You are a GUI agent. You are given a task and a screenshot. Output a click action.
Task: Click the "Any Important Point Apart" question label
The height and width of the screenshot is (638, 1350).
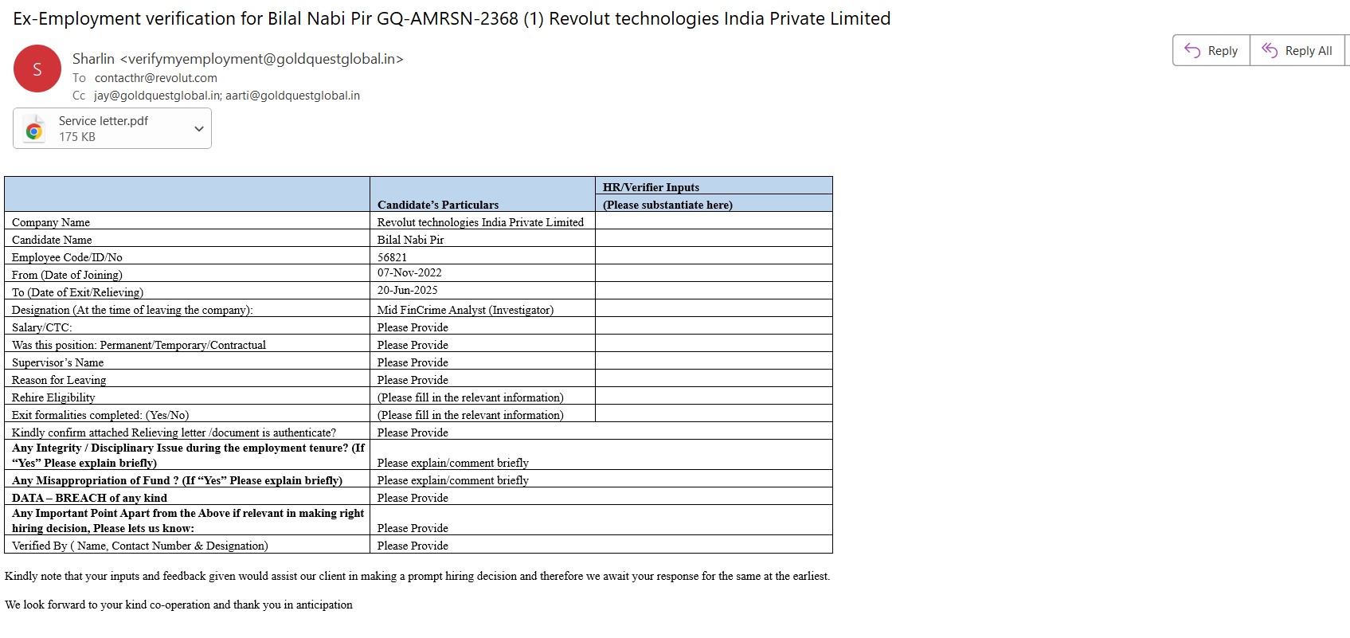188,521
